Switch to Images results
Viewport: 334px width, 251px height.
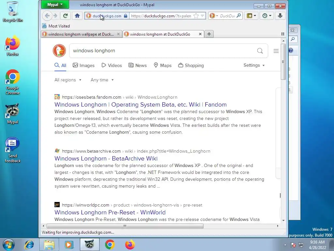tap(83, 65)
